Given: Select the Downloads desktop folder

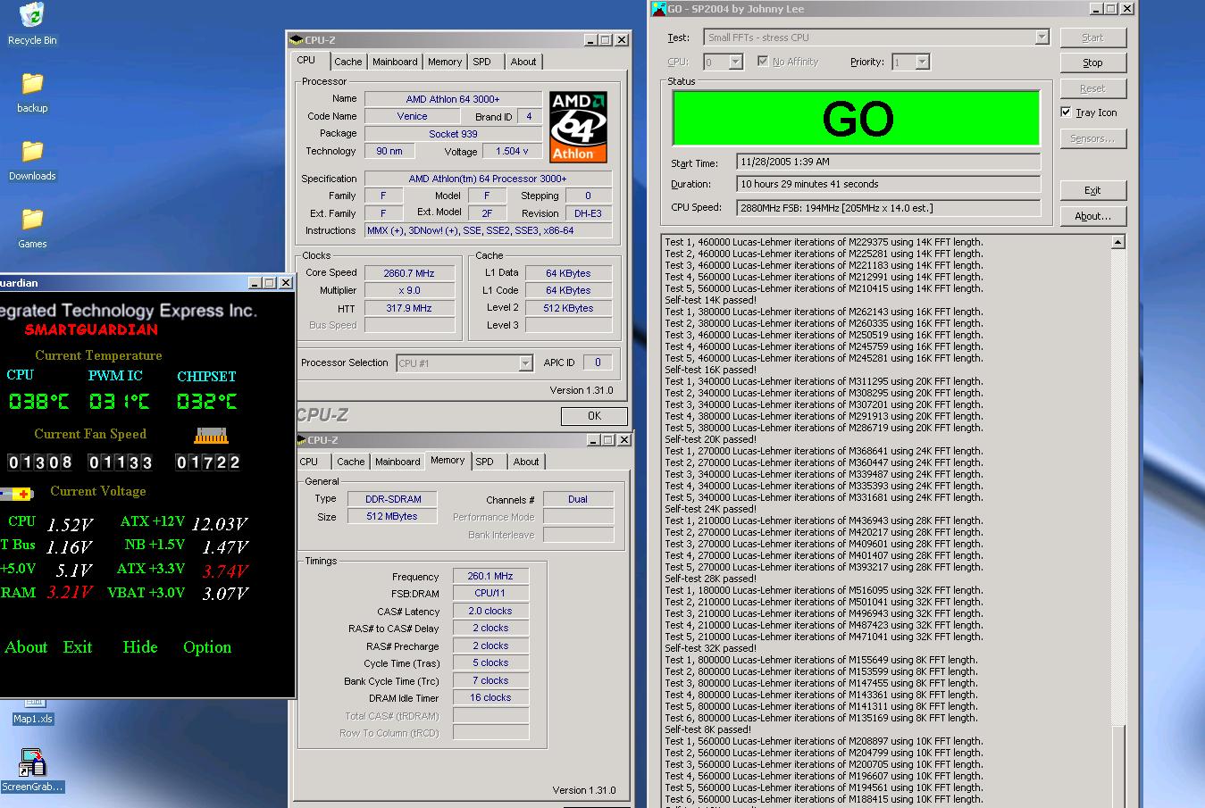Looking at the screenshot, I should click(x=32, y=160).
